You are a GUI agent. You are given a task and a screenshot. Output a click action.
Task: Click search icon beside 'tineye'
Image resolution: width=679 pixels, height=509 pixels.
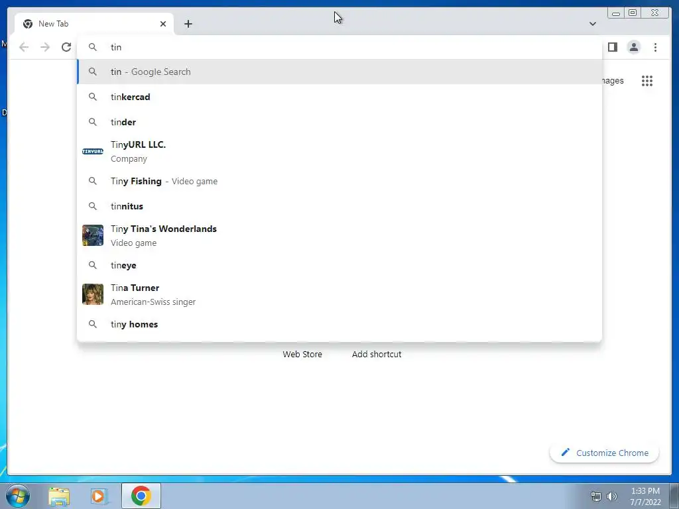pyautogui.click(x=93, y=265)
